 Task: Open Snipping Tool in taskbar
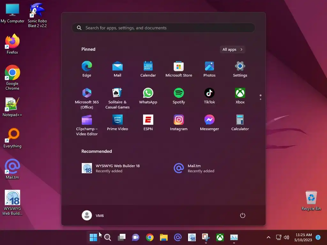tap(206, 237)
